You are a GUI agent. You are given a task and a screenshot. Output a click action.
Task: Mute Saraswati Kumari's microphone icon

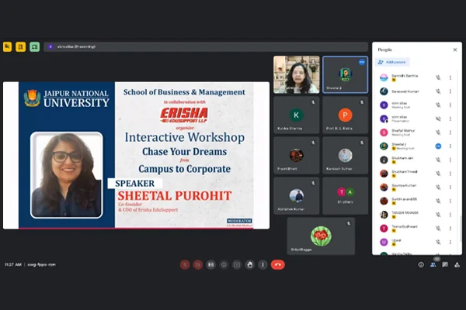pos(438,91)
